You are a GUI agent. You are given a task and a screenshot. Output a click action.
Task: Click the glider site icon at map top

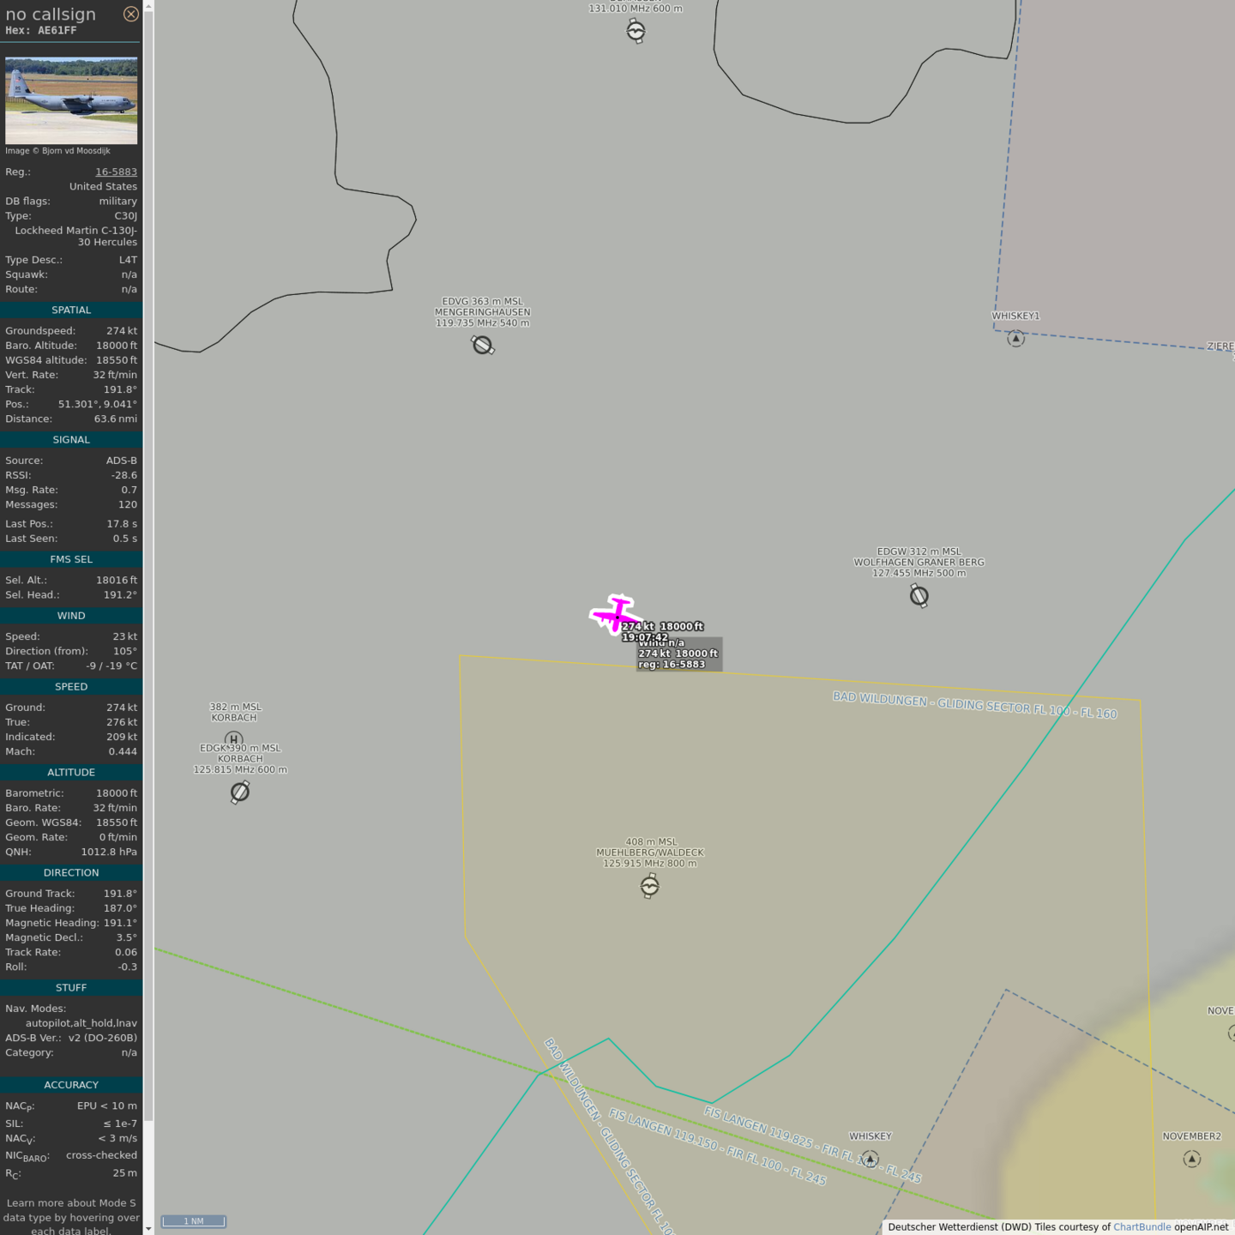click(636, 32)
